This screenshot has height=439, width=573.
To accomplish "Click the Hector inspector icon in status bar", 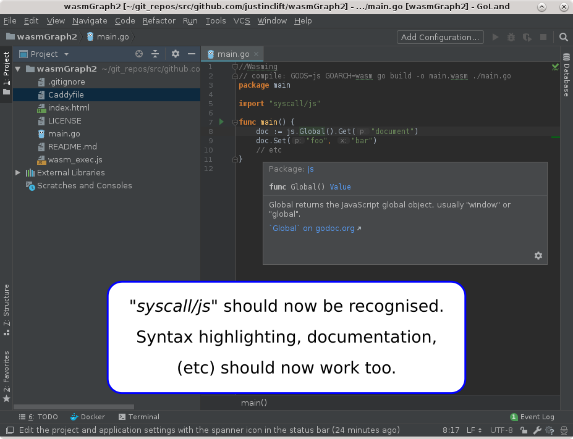I will 562,430.
